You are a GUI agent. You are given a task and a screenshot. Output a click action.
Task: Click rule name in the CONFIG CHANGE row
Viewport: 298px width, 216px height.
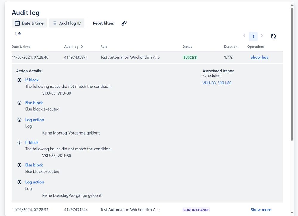pyautogui.click(x=130, y=209)
